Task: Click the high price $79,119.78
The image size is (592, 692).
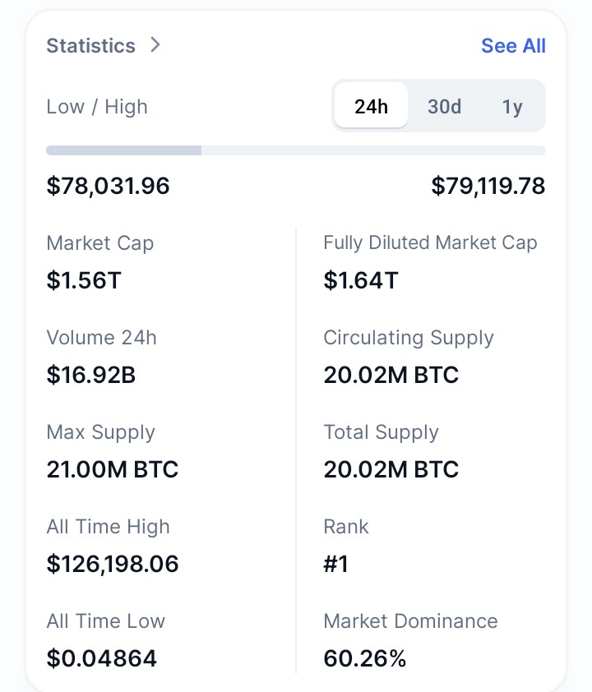Action: pyautogui.click(x=488, y=186)
